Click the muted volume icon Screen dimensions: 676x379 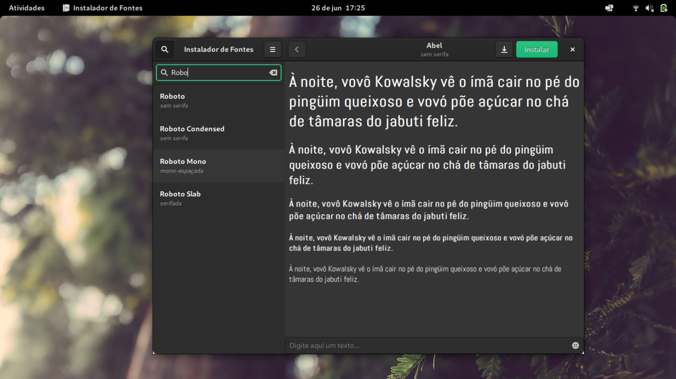coord(649,8)
